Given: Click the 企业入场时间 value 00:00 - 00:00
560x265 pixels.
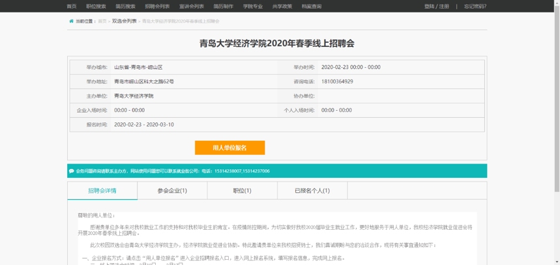Looking at the screenshot, I should [130, 110].
